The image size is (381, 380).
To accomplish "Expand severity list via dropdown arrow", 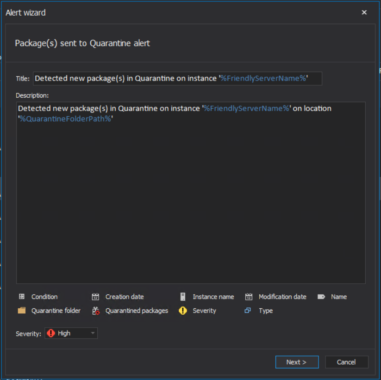I will pos(93,333).
